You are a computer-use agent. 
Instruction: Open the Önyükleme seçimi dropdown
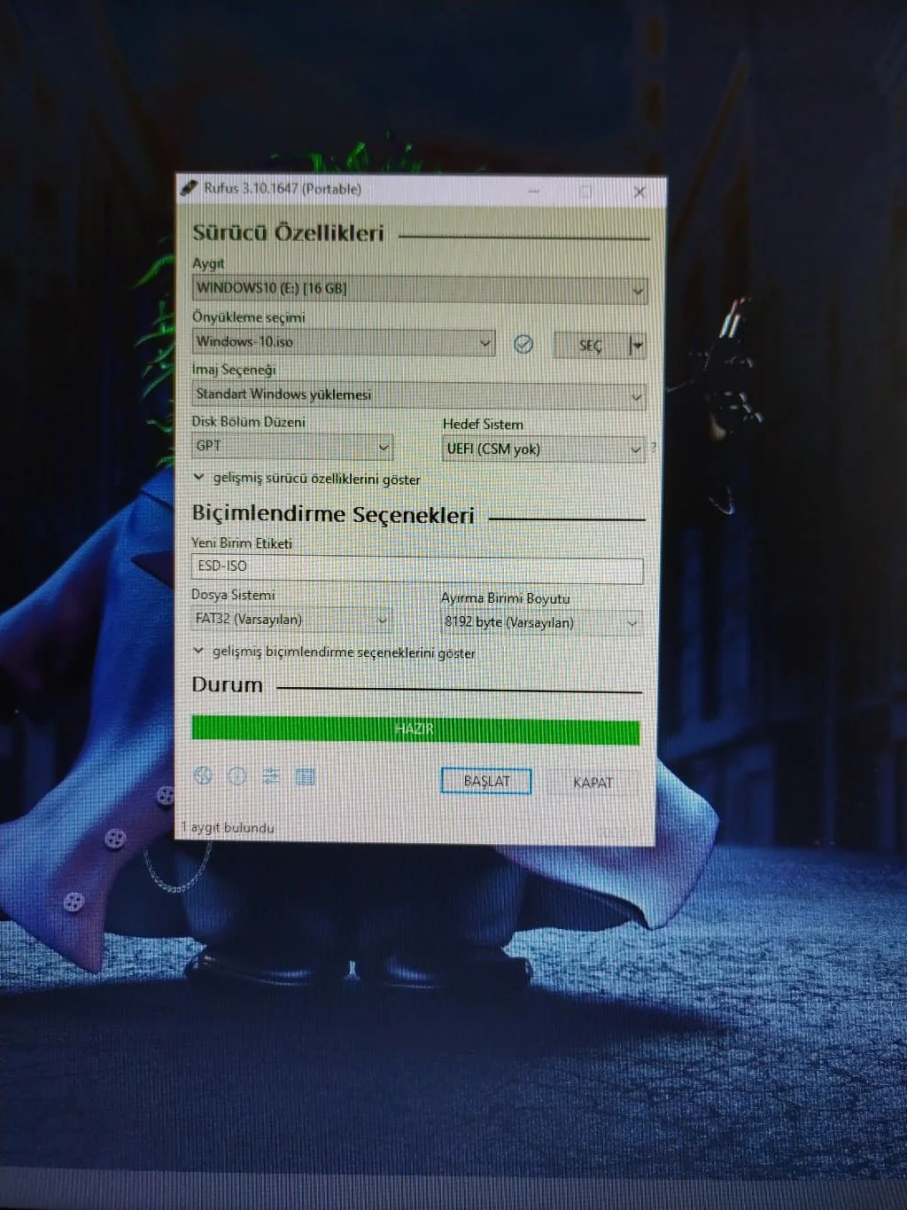[x=344, y=342]
